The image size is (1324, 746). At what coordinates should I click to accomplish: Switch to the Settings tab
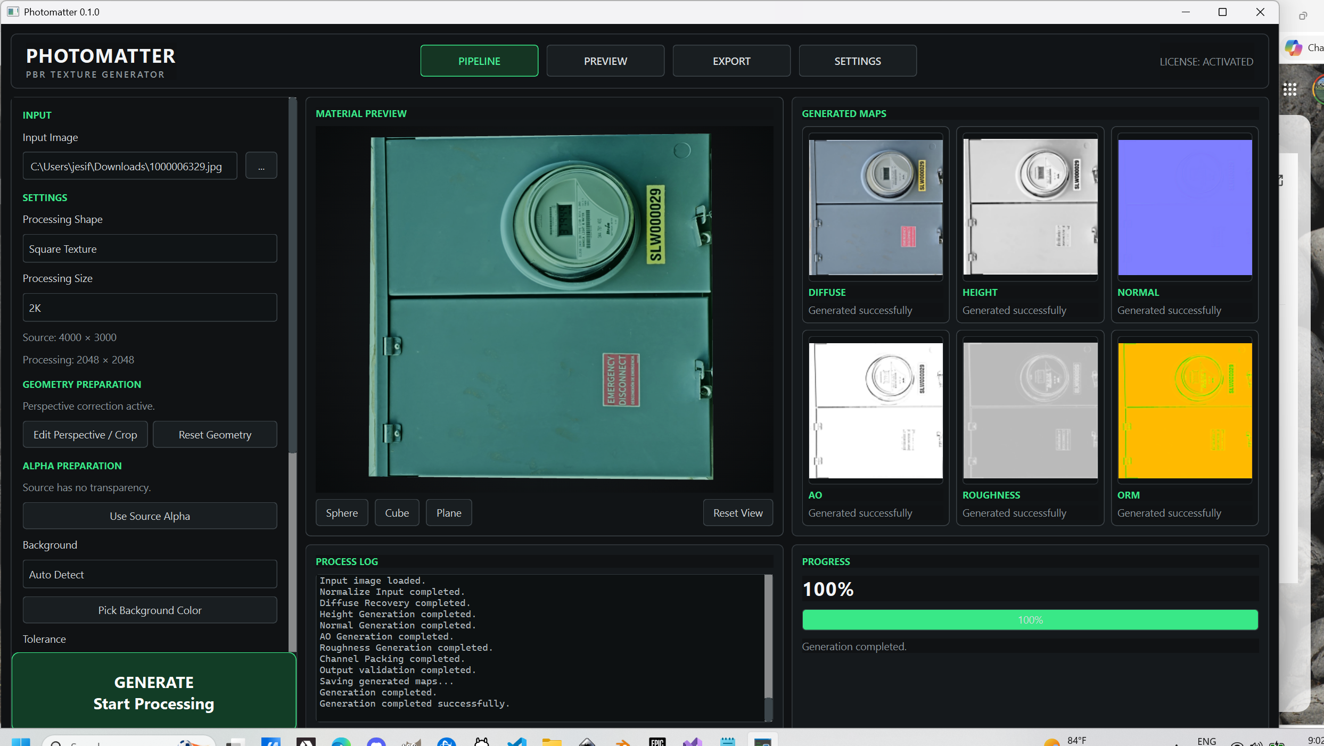(858, 61)
